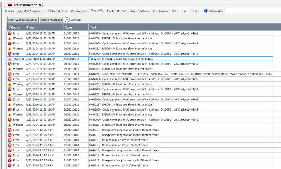The image size is (281, 169).
Task: Open the Slave to slave tab
Action: 160,11
